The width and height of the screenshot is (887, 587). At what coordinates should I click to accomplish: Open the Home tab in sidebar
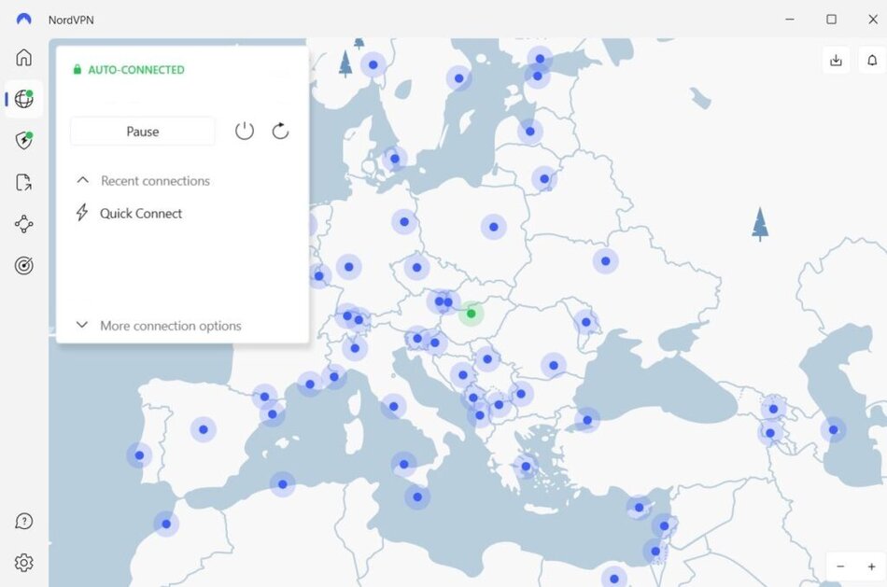tap(23, 57)
